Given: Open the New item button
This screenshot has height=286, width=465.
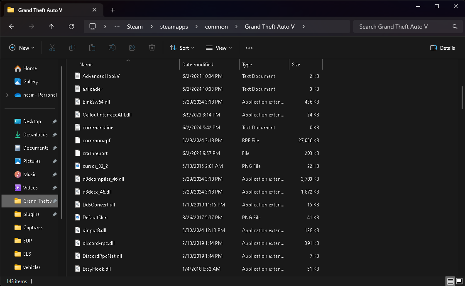Looking at the screenshot, I should pyautogui.click(x=22, y=48).
